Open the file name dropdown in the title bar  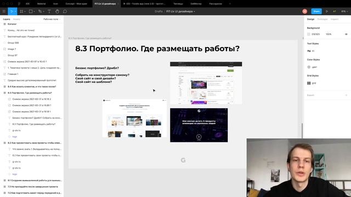194,11
